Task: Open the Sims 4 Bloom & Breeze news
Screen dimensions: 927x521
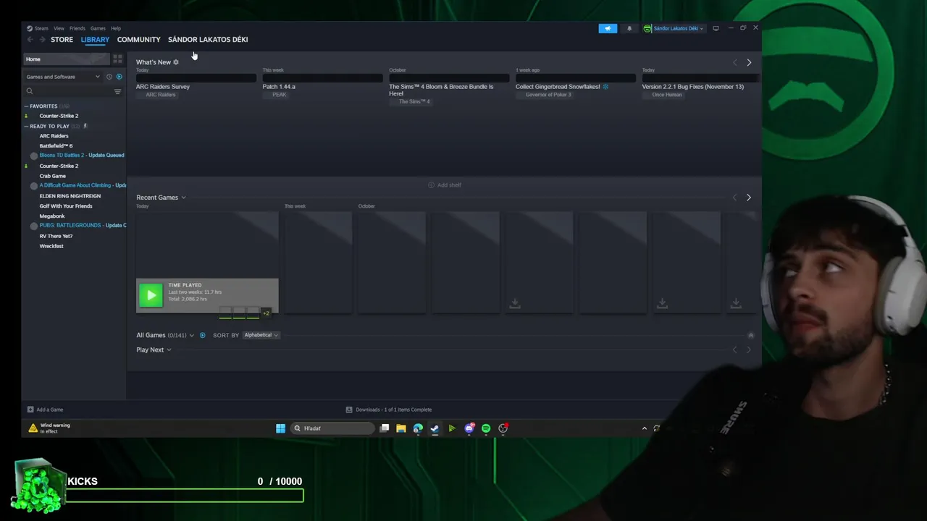Action: [x=441, y=90]
